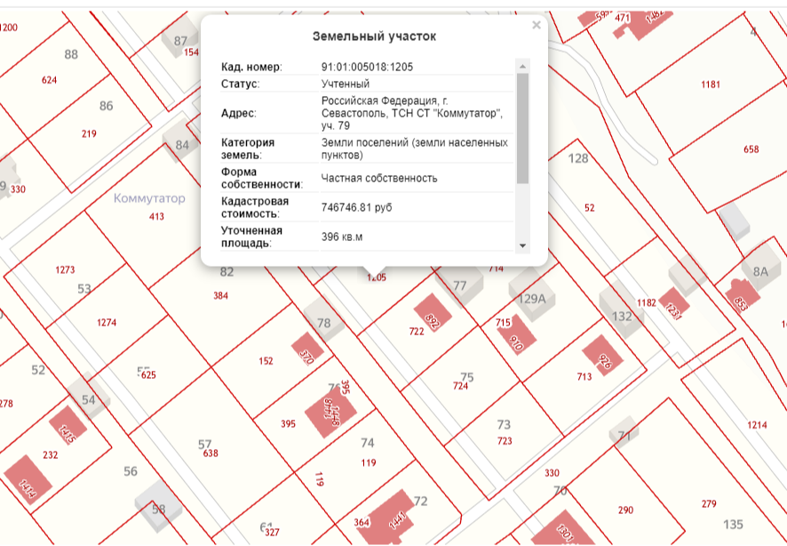Select land parcel labeled 1181
Image resolution: width=787 pixels, height=546 pixels.
click(711, 84)
